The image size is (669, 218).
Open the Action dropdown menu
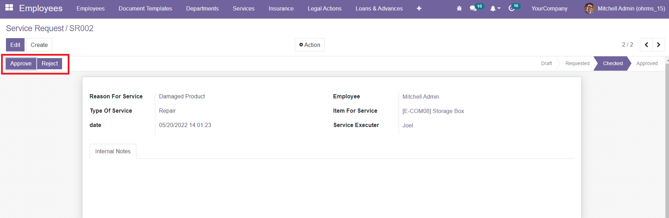[x=310, y=45]
